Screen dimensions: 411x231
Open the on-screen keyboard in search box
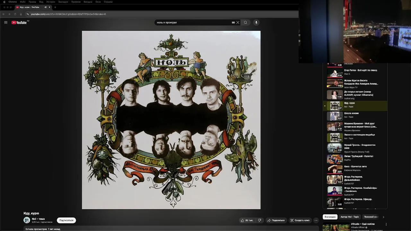233,22
